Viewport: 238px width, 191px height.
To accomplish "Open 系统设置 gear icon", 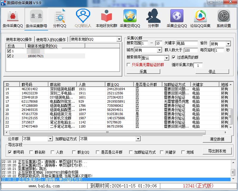I will [x=224, y=19].
